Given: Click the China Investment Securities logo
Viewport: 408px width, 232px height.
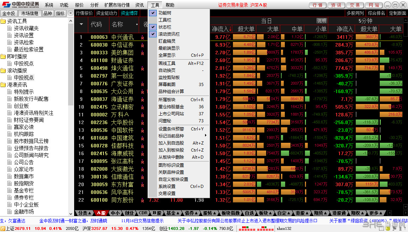Looking at the screenshot, I should click(x=20, y=5).
